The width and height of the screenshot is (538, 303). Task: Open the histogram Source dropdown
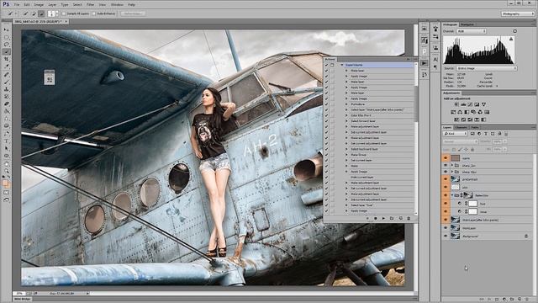pyautogui.click(x=487, y=68)
